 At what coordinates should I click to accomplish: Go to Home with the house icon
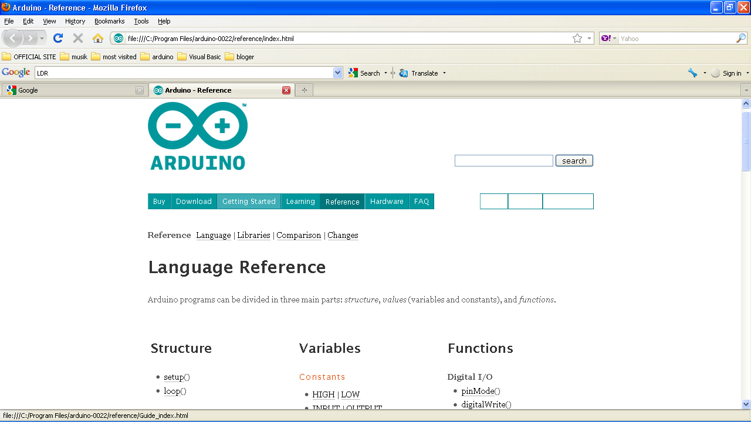(98, 38)
